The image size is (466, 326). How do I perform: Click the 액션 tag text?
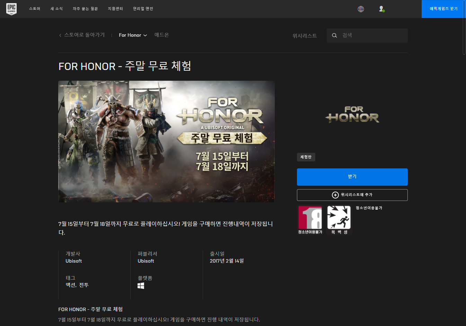[x=71, y=285]
